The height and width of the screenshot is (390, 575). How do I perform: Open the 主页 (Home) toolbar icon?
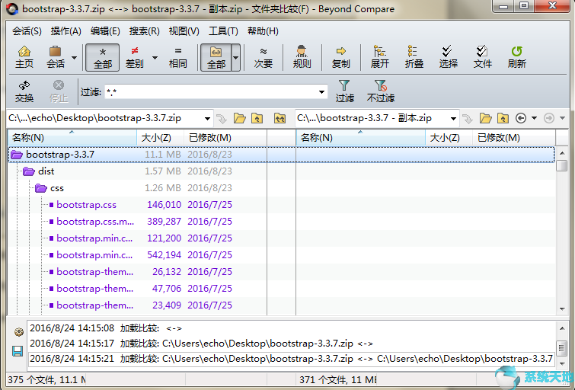(x=24, y=57)
